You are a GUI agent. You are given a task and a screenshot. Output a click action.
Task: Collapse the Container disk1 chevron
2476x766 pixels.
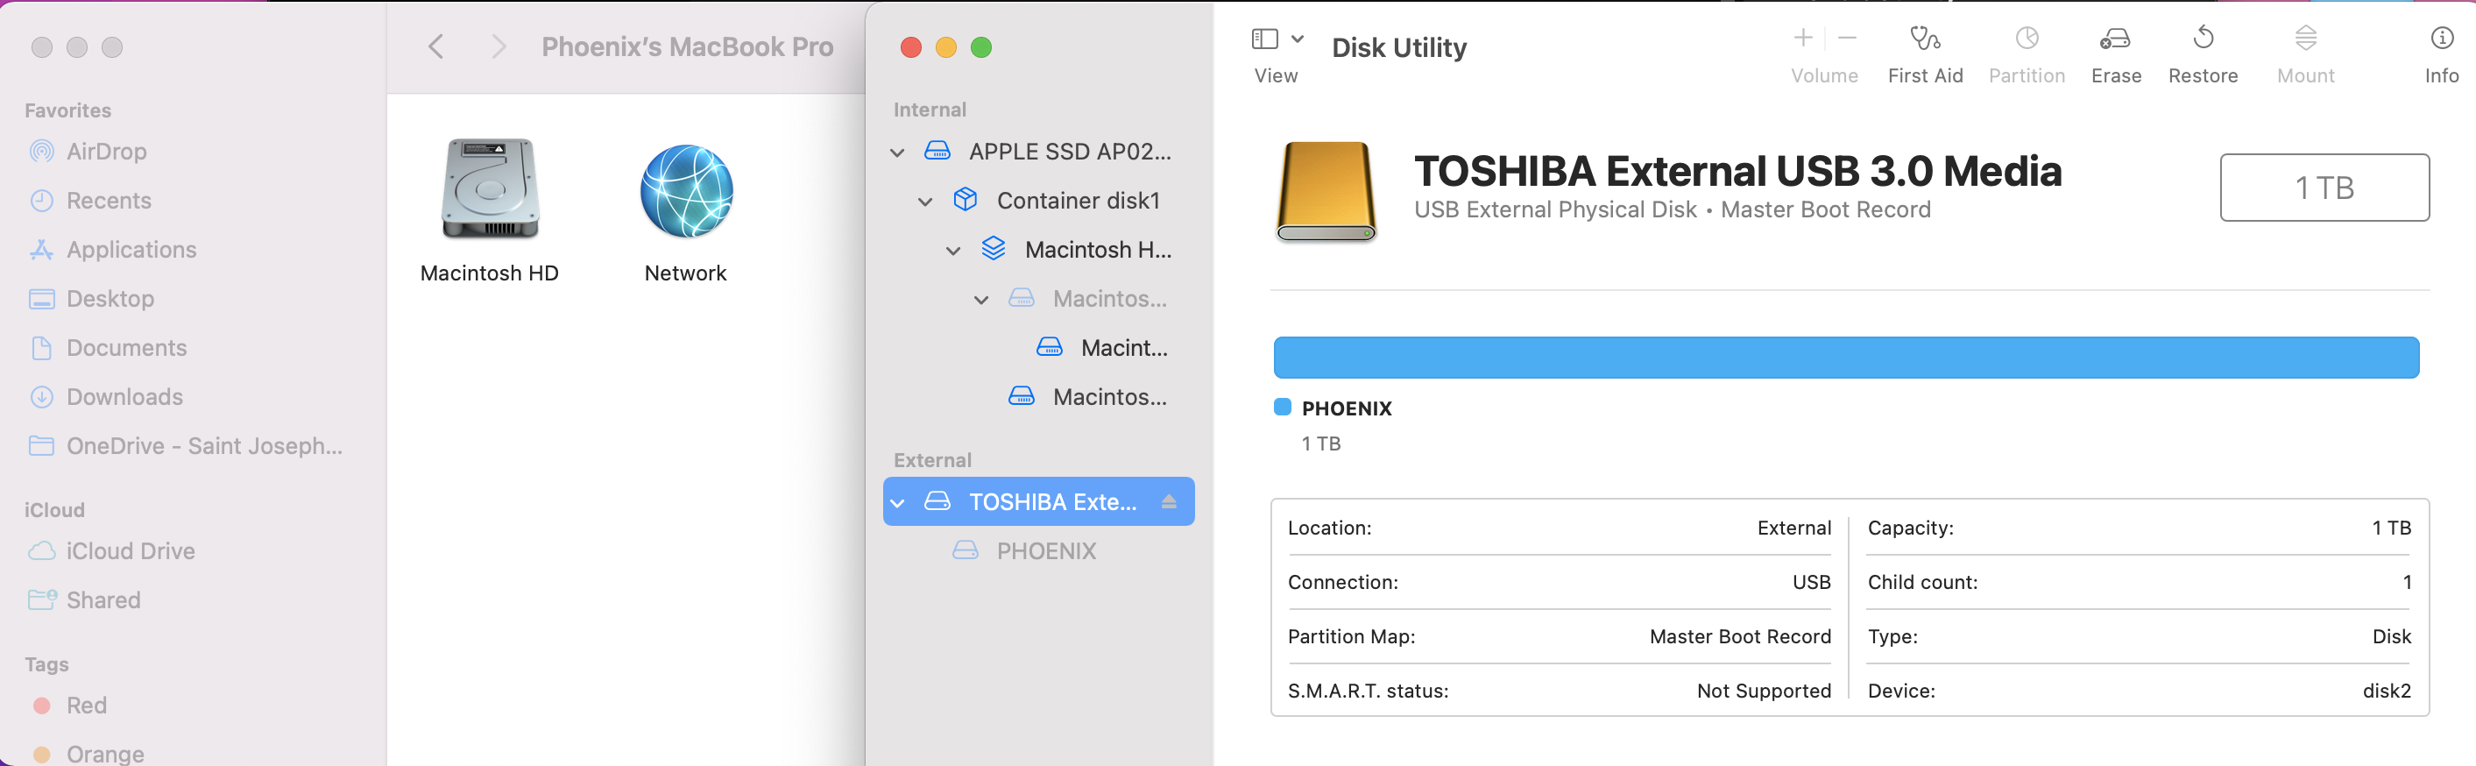tap(924, 202)
